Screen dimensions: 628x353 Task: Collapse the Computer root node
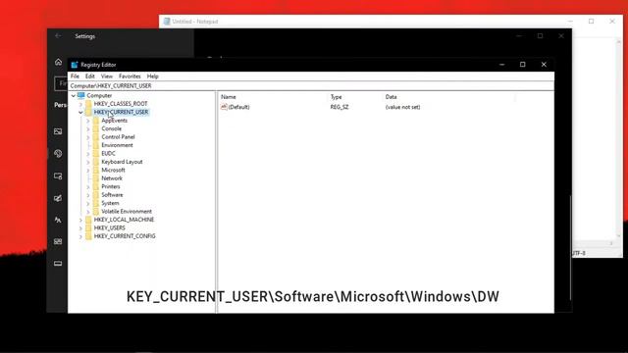pyautogui.click(x=73, y=96)
